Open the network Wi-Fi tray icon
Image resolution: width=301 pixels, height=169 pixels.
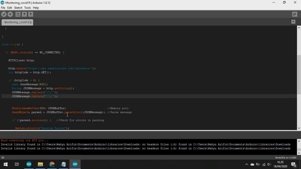tap(263, 164)
